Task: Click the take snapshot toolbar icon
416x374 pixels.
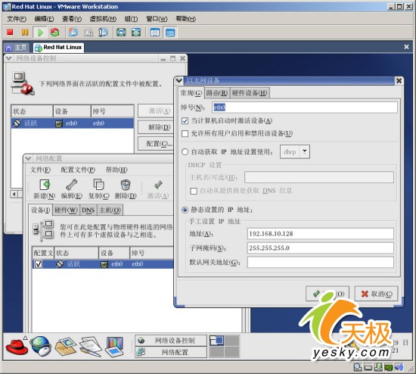Action: [x=73, y=32]
